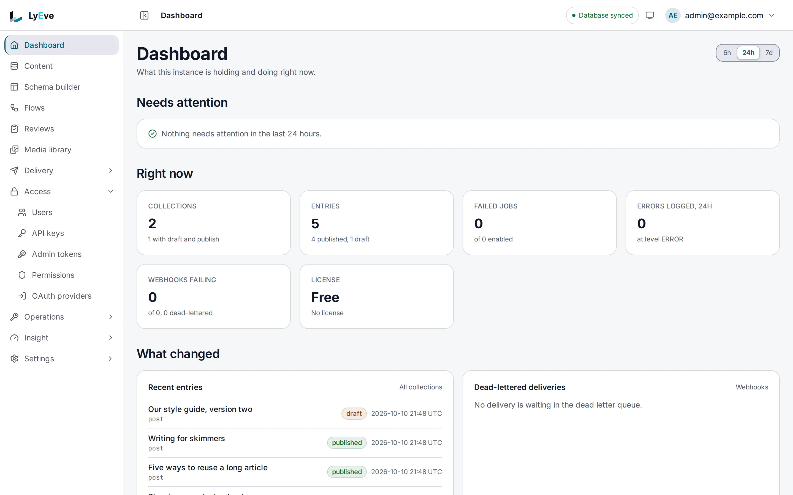Click the Users people icon
The height and width of the screenshot is (495, 793).
click(22, 213)
